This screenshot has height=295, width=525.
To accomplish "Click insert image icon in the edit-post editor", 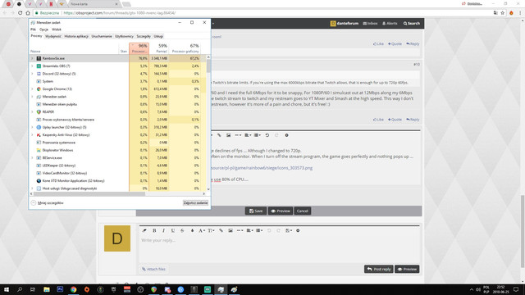I will 228,135.
